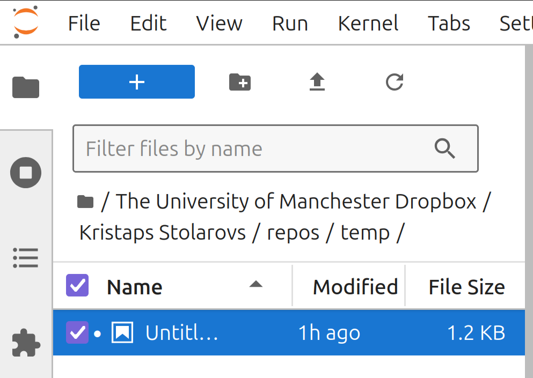This screenshot has width=533, height=378.
Task: Click the Jupyter logo icon
Action: [x=26, y=23]
